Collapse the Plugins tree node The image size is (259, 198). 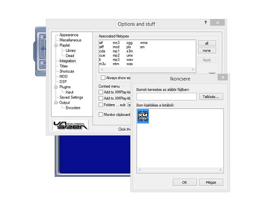click(56, 87)
